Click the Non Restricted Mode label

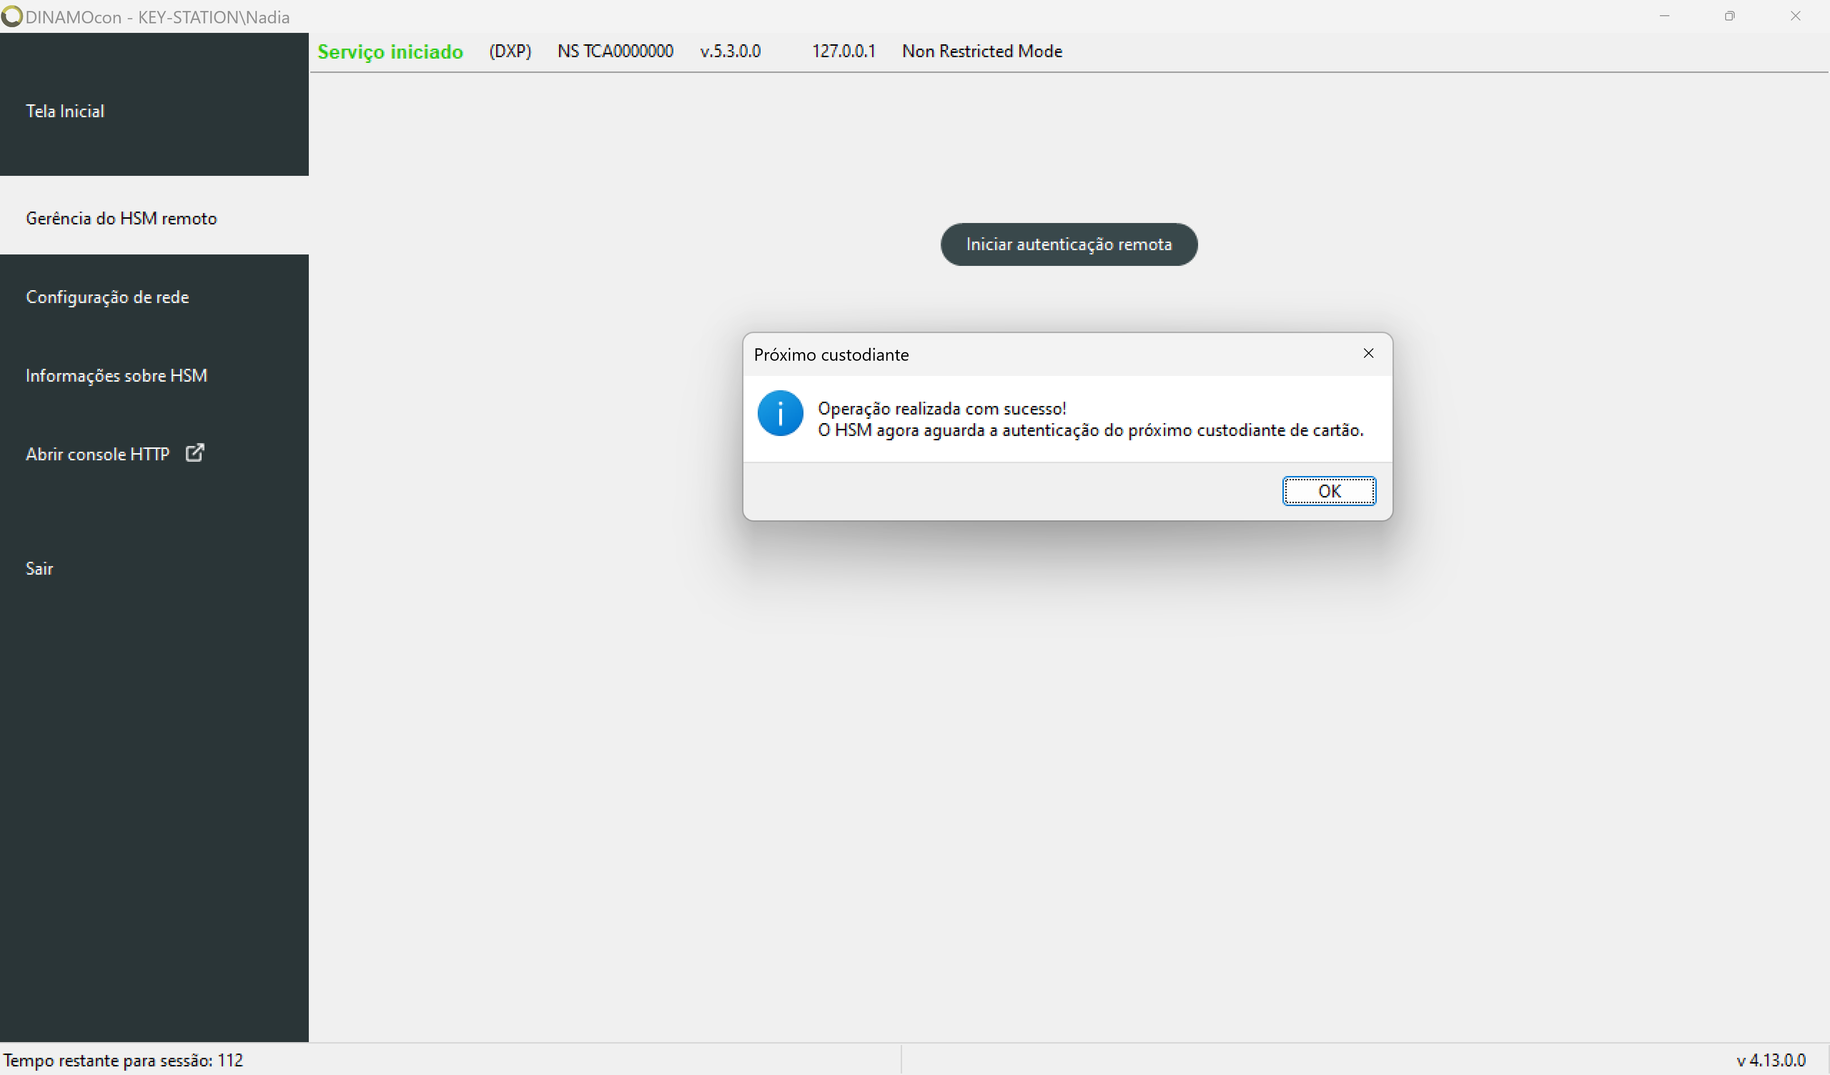click(x=982, y=51)
